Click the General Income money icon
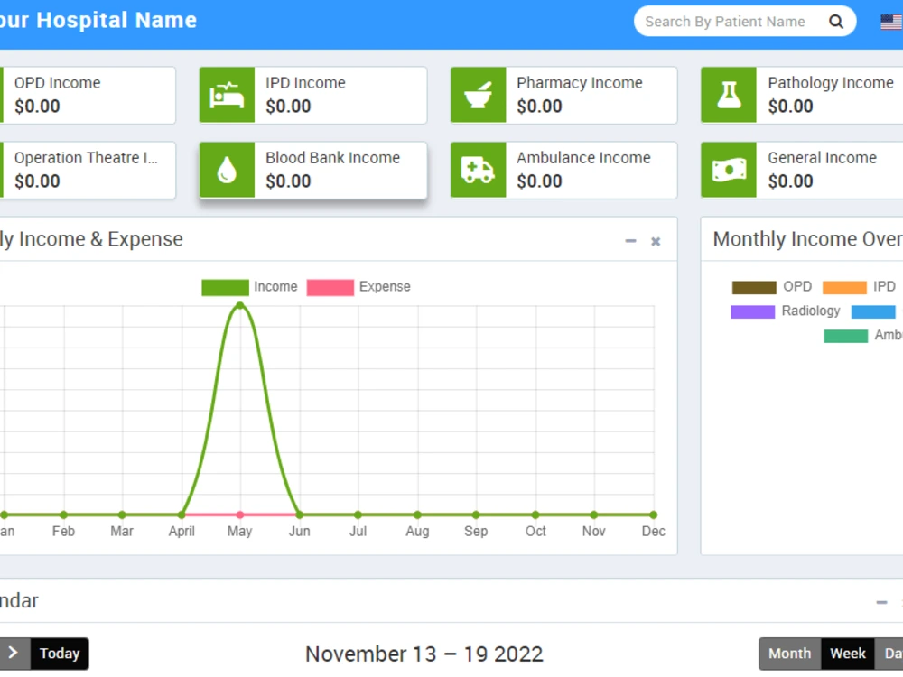The height and width of the screenshot is (677, 903). coord(729,170)
